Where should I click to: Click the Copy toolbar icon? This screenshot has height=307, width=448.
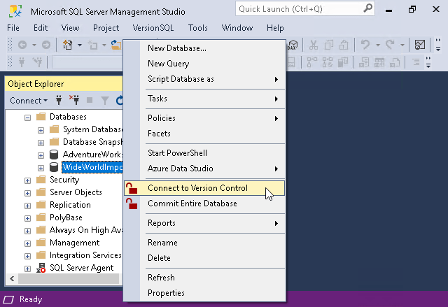point(329,45)
